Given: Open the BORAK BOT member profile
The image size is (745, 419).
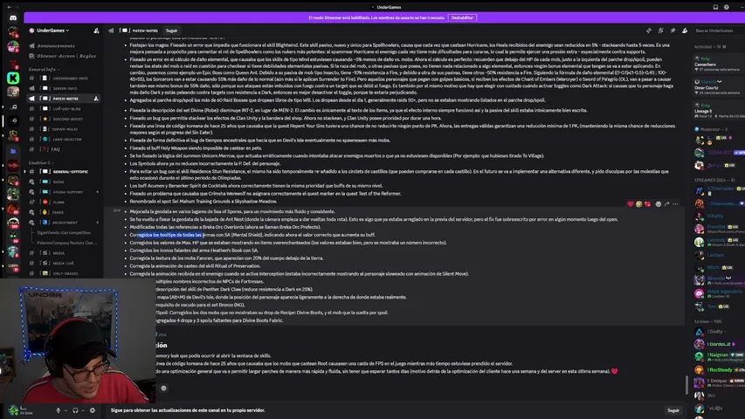Looking at the screenshot, I should coord(719,153).
